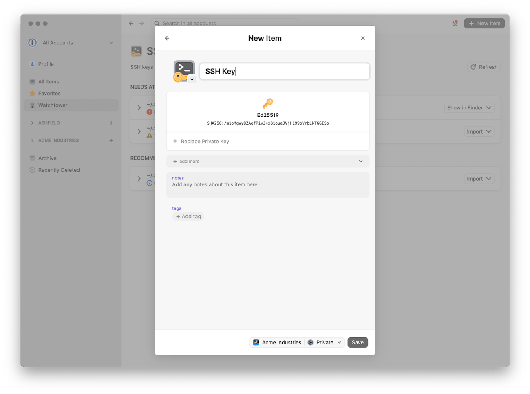Expand the add more section
The height and width of the screenshot is (394, 530).
click(268, 161)
